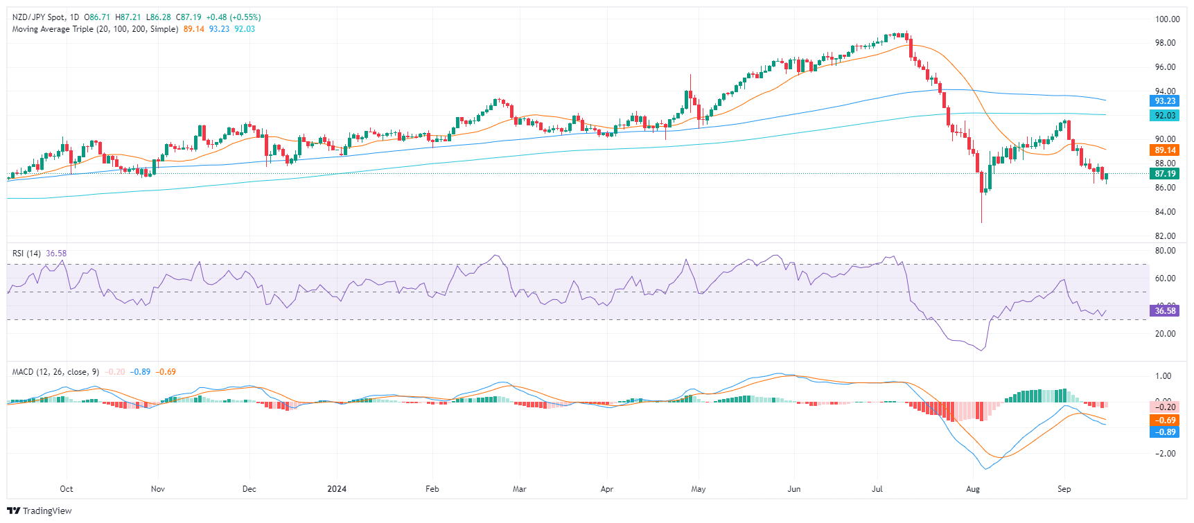
Task: Click the 100.00 level on price axis
Action: point(1167,19)
